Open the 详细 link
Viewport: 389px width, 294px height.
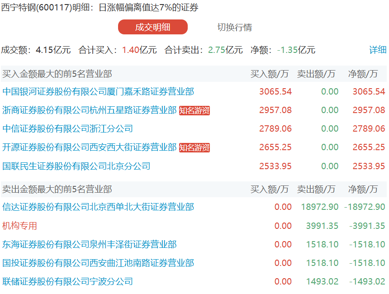(378, 50)
